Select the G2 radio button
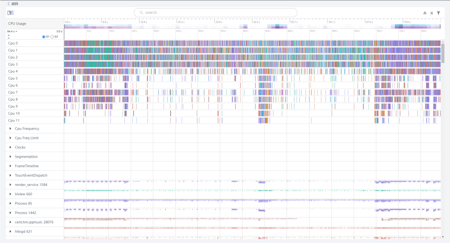The height and width of the screenshot is (243, 450). [52, 37]
